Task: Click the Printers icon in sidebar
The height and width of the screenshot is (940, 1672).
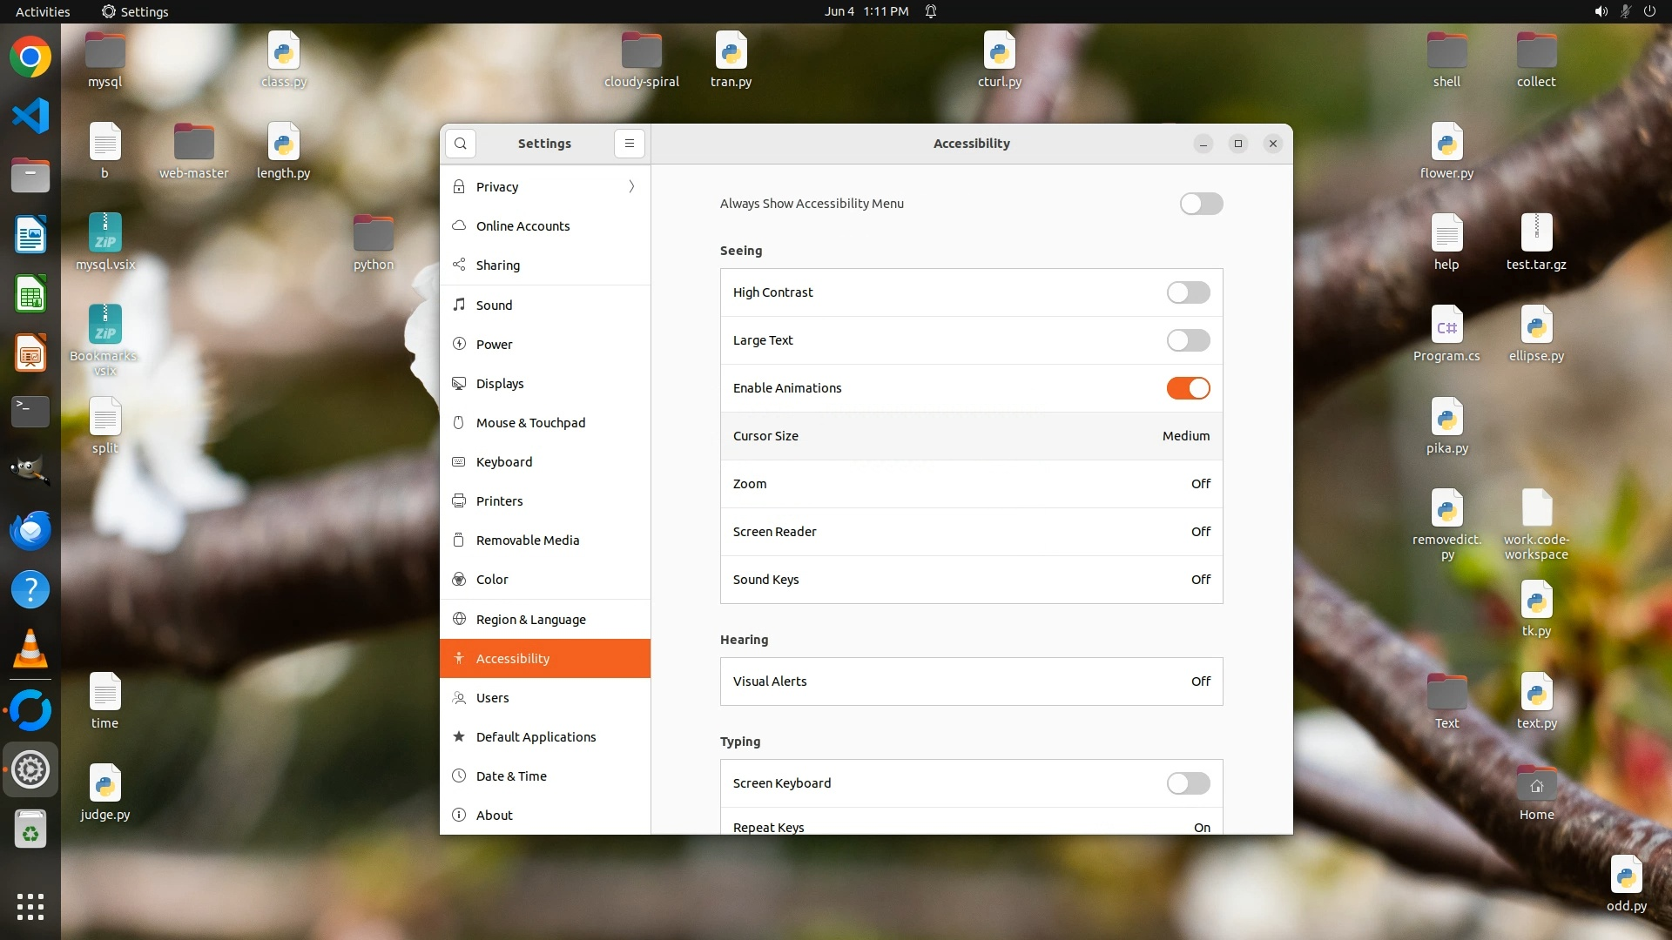Action: 459,501
